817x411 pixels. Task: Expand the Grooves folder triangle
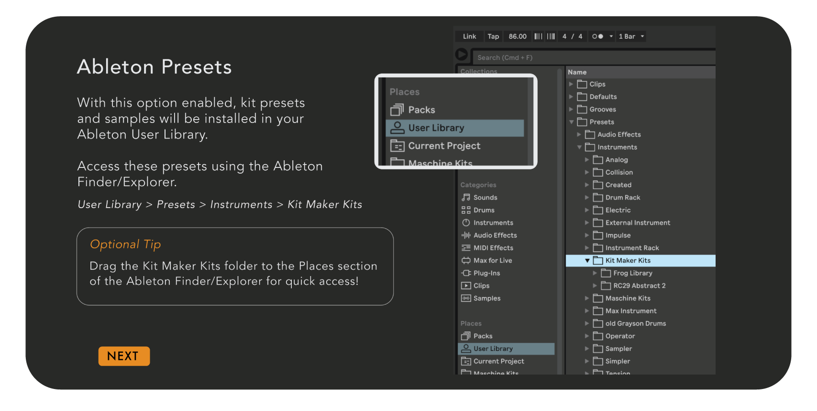571,109
